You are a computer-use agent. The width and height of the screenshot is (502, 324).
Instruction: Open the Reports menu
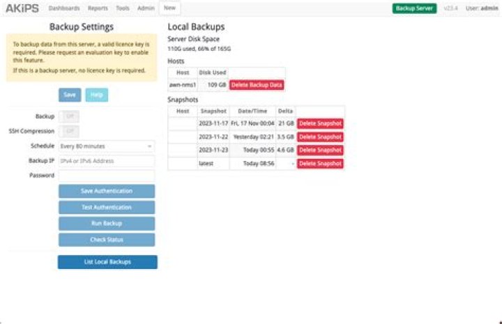coord(98,8)
